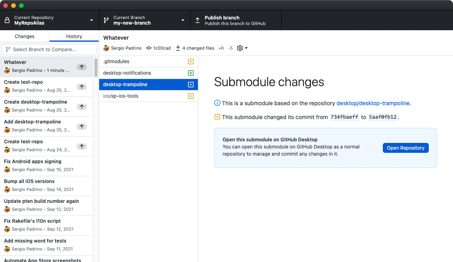453x262 pixels.
Task: Open the diff options gear icon
Action: (x=240, y=48)
